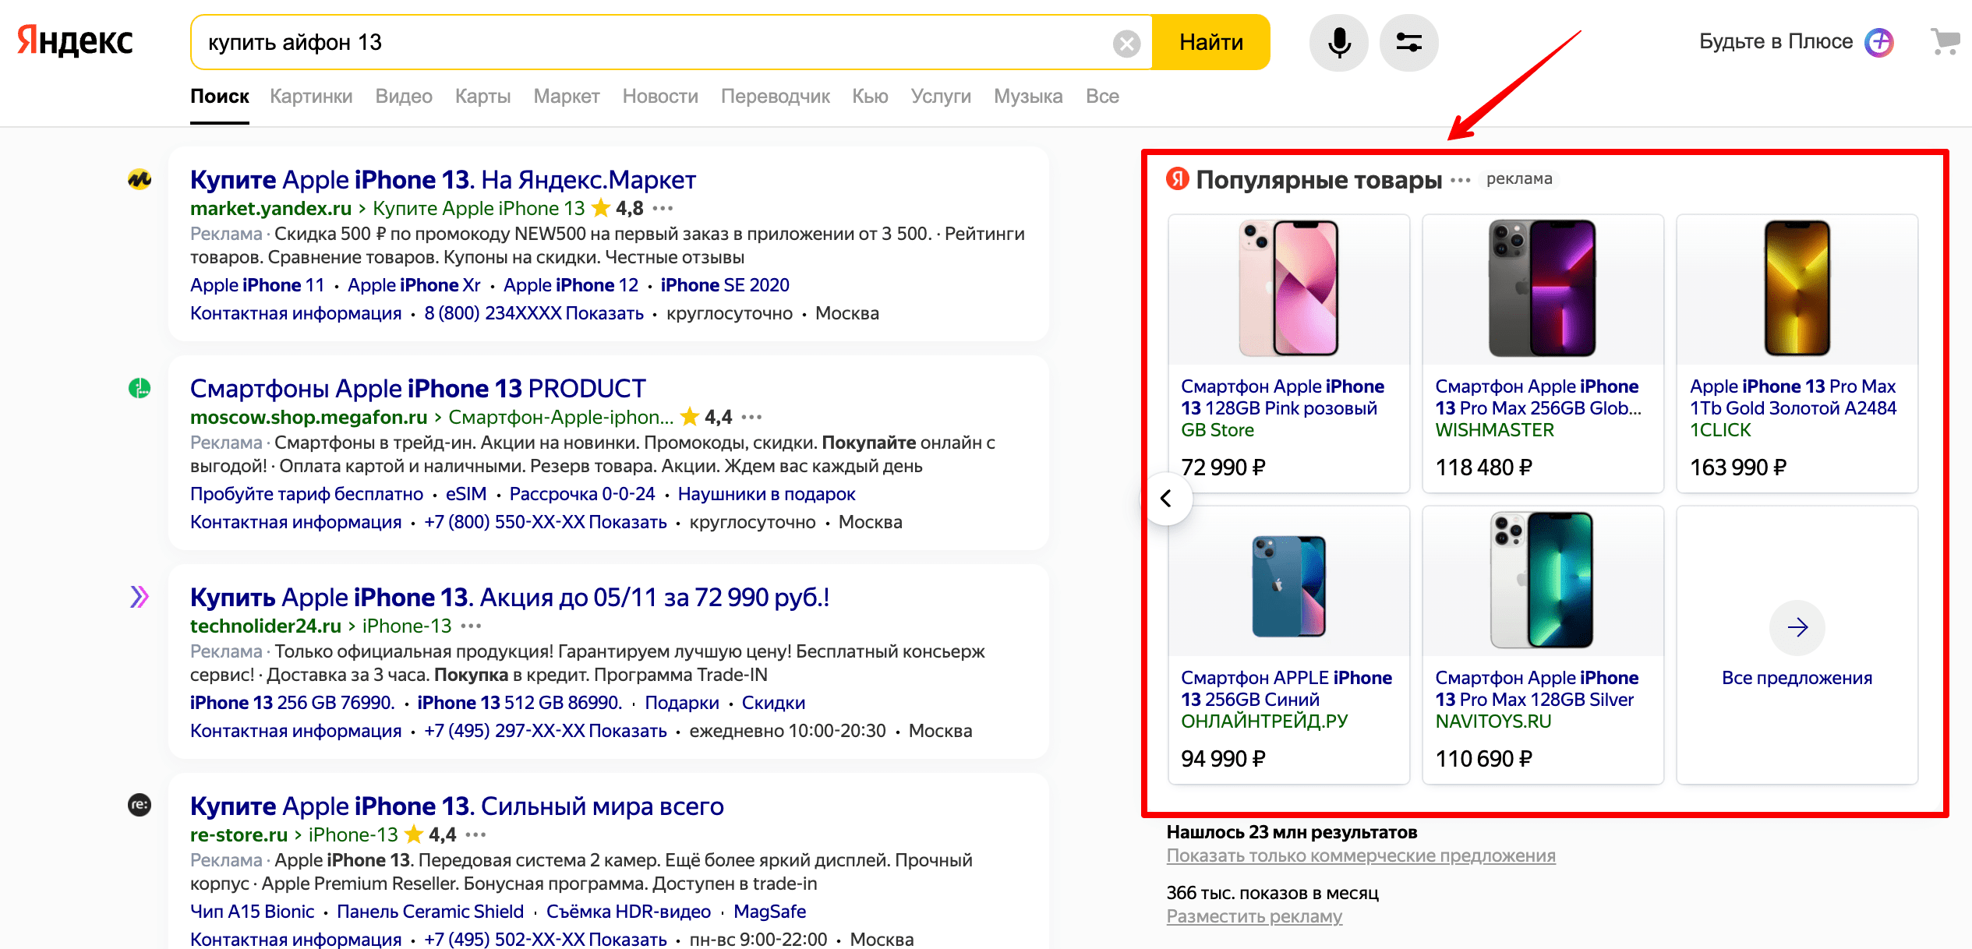Screen dimensions: 1972x949
Task: Click the pink iPhone 13 product thumbnail
Action: (x=1288, y=288)
